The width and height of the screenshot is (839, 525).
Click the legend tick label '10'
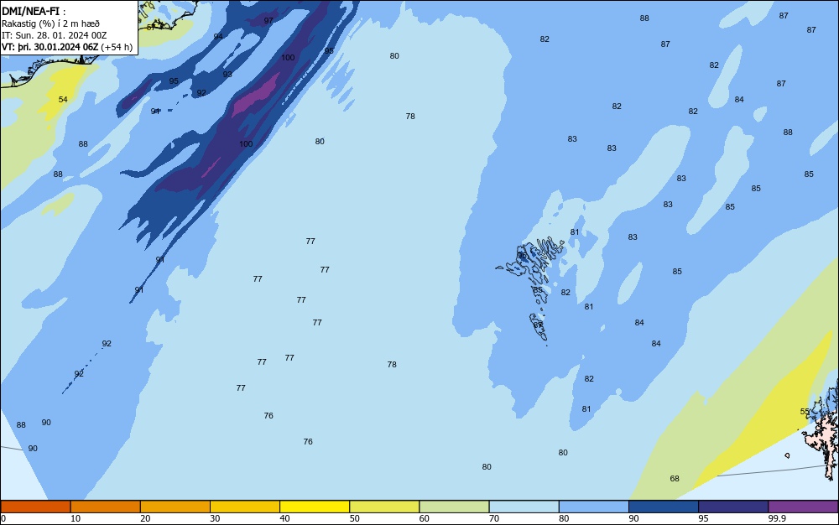coord(76,518)
